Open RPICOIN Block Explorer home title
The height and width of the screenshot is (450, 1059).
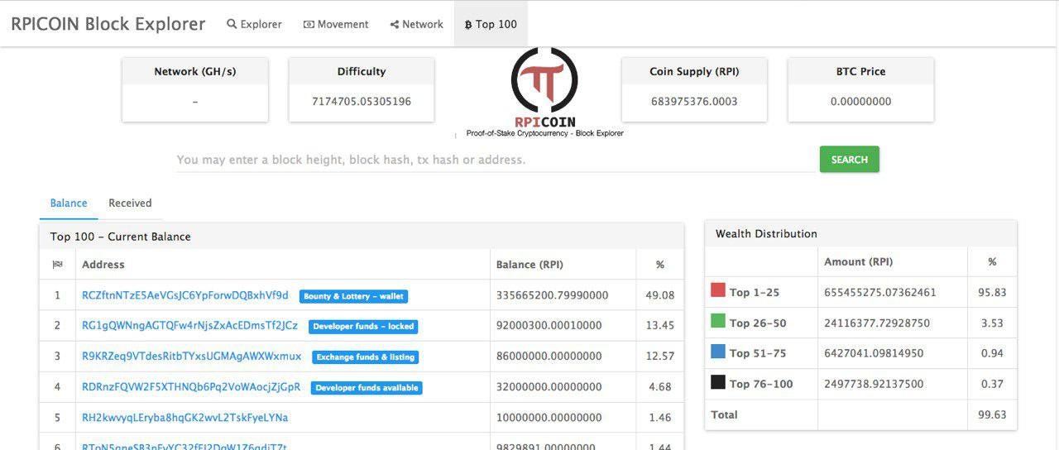click(x=108, y=24)
